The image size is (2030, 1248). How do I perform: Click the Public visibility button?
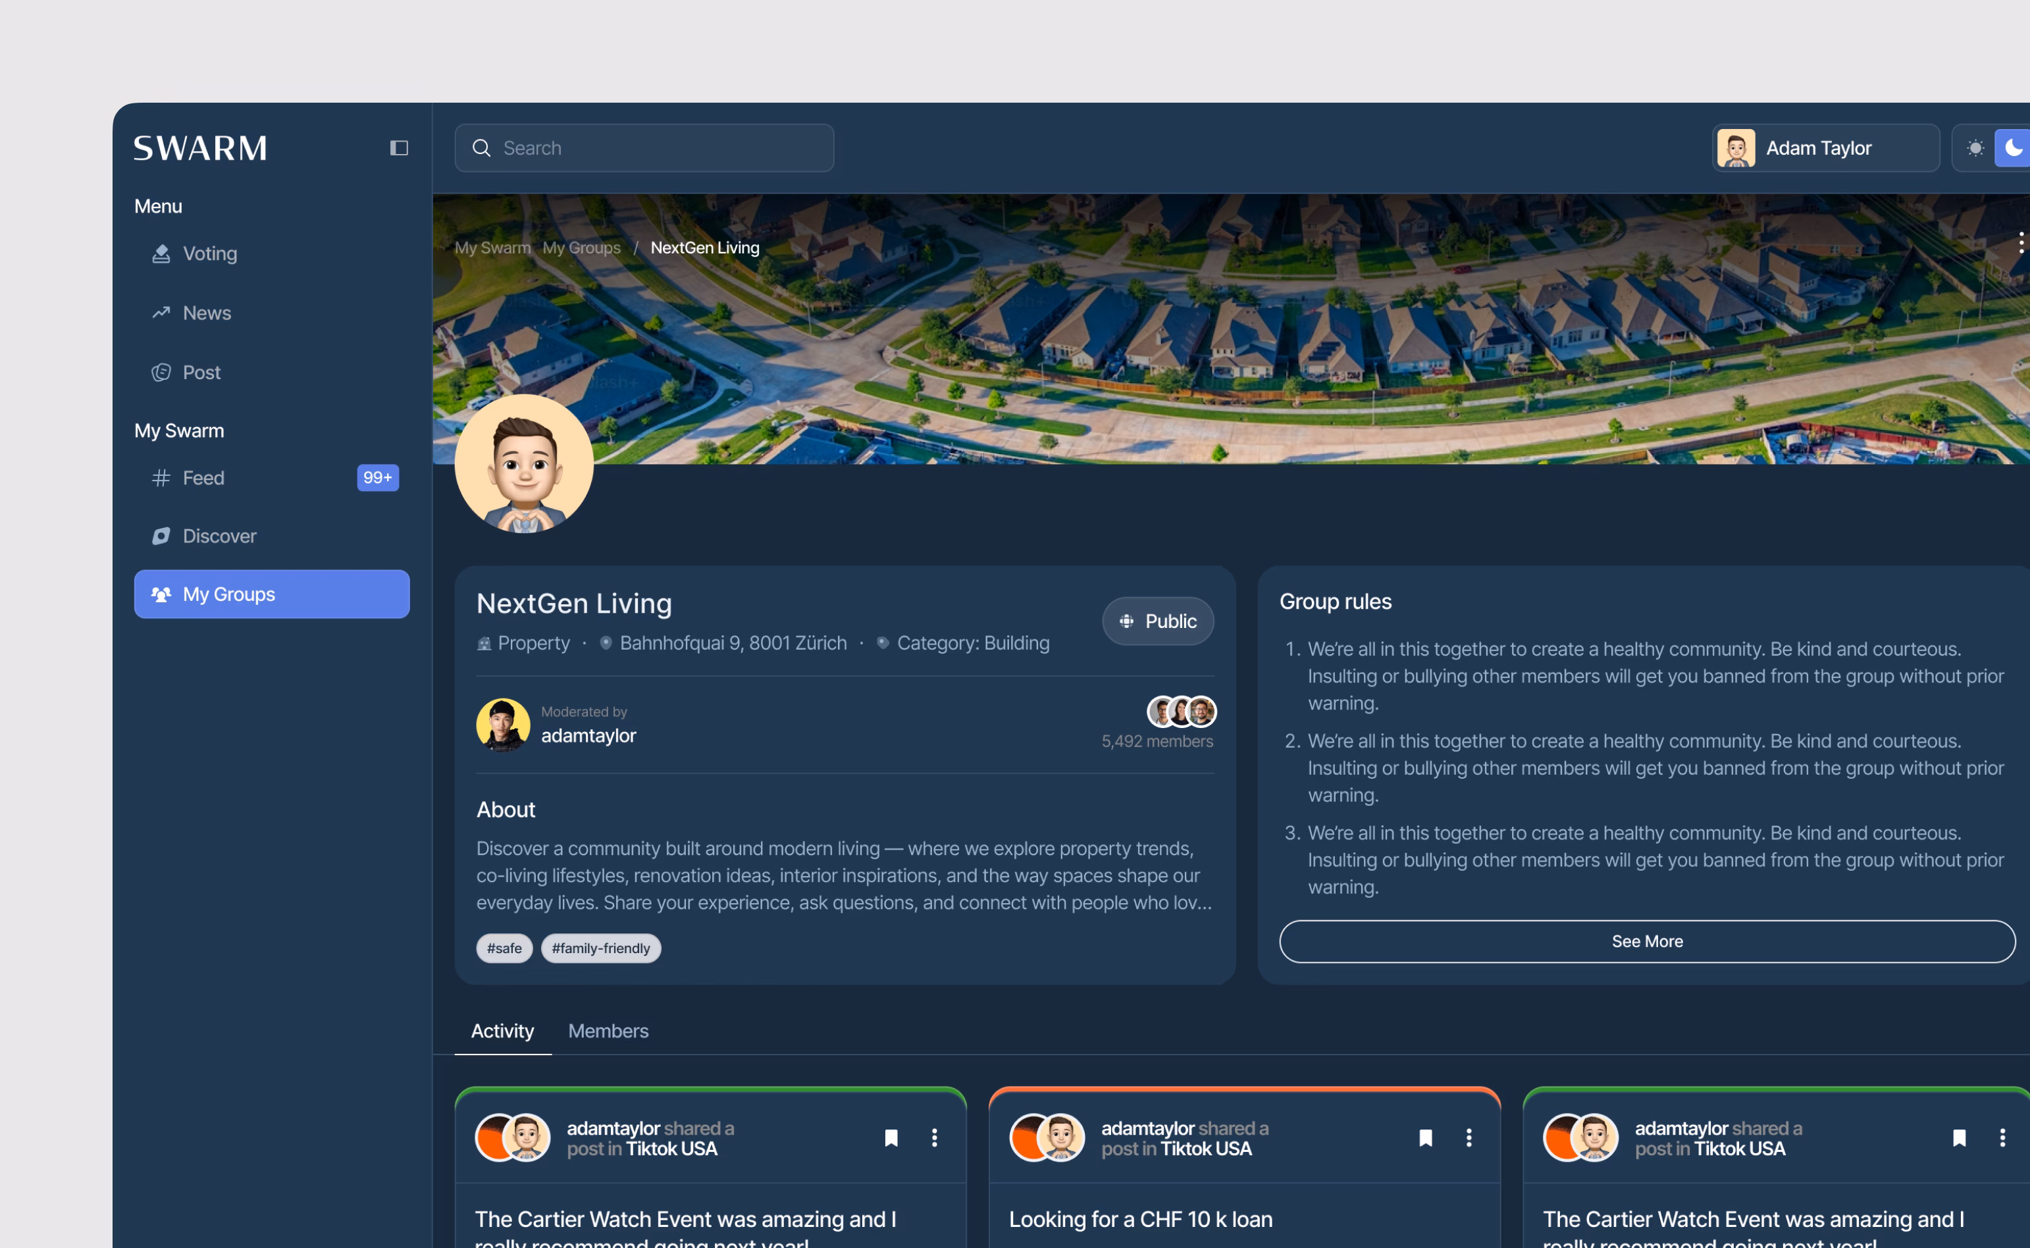(1158, 621)
